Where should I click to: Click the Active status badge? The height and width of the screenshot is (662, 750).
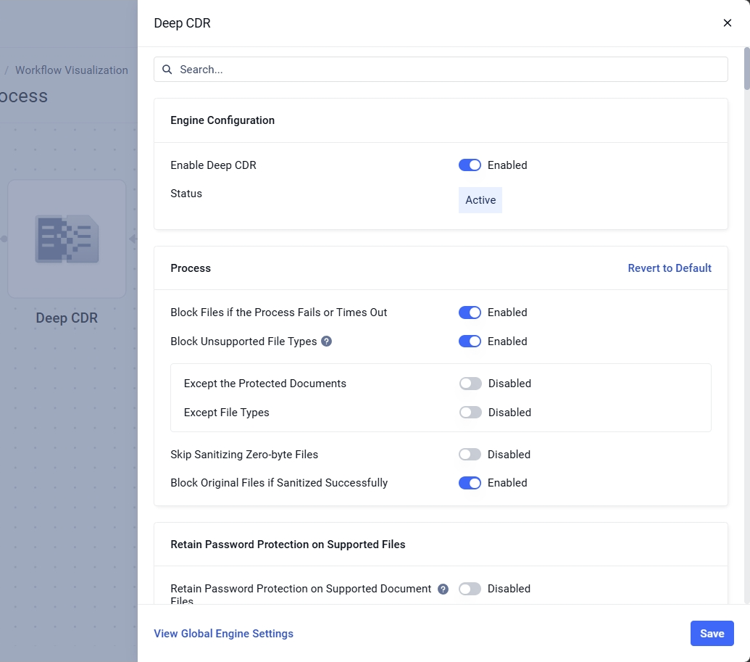(480, 200)
